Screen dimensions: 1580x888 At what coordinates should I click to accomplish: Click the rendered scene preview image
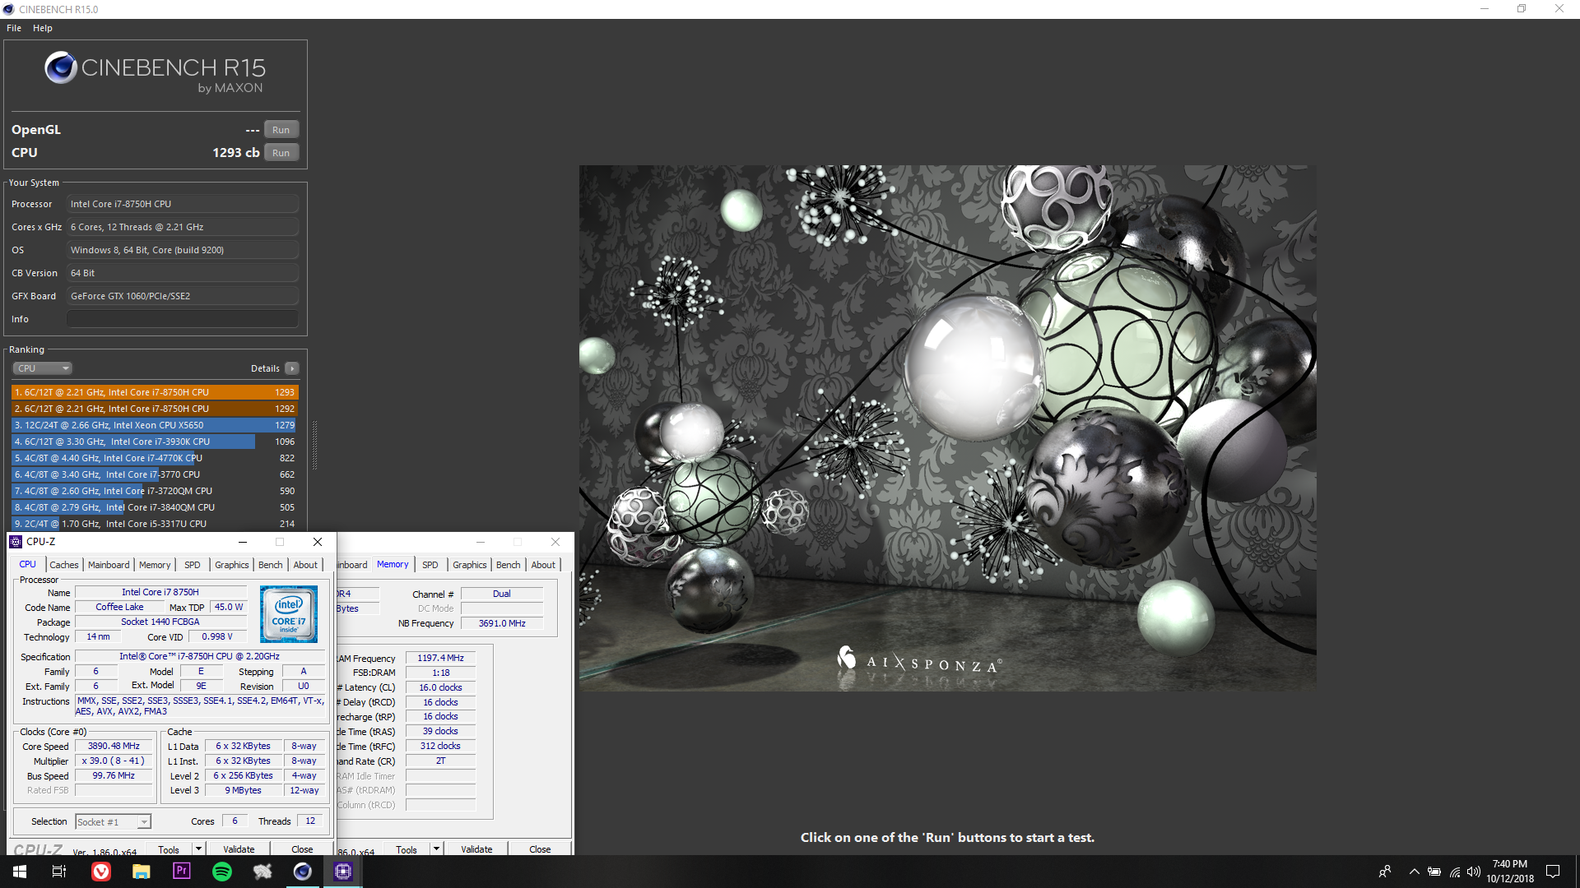[x=947, y=428]
